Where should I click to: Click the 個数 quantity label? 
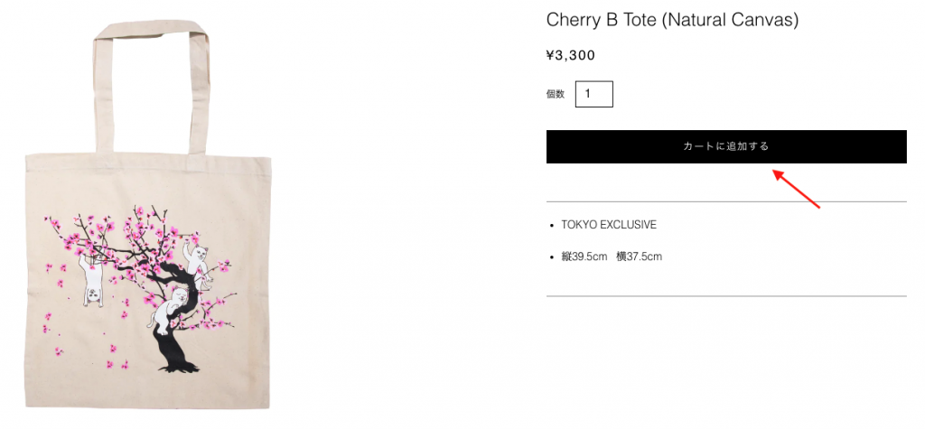[x=555, y=94]
